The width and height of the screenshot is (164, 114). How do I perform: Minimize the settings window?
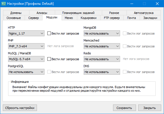coord(132,4)
